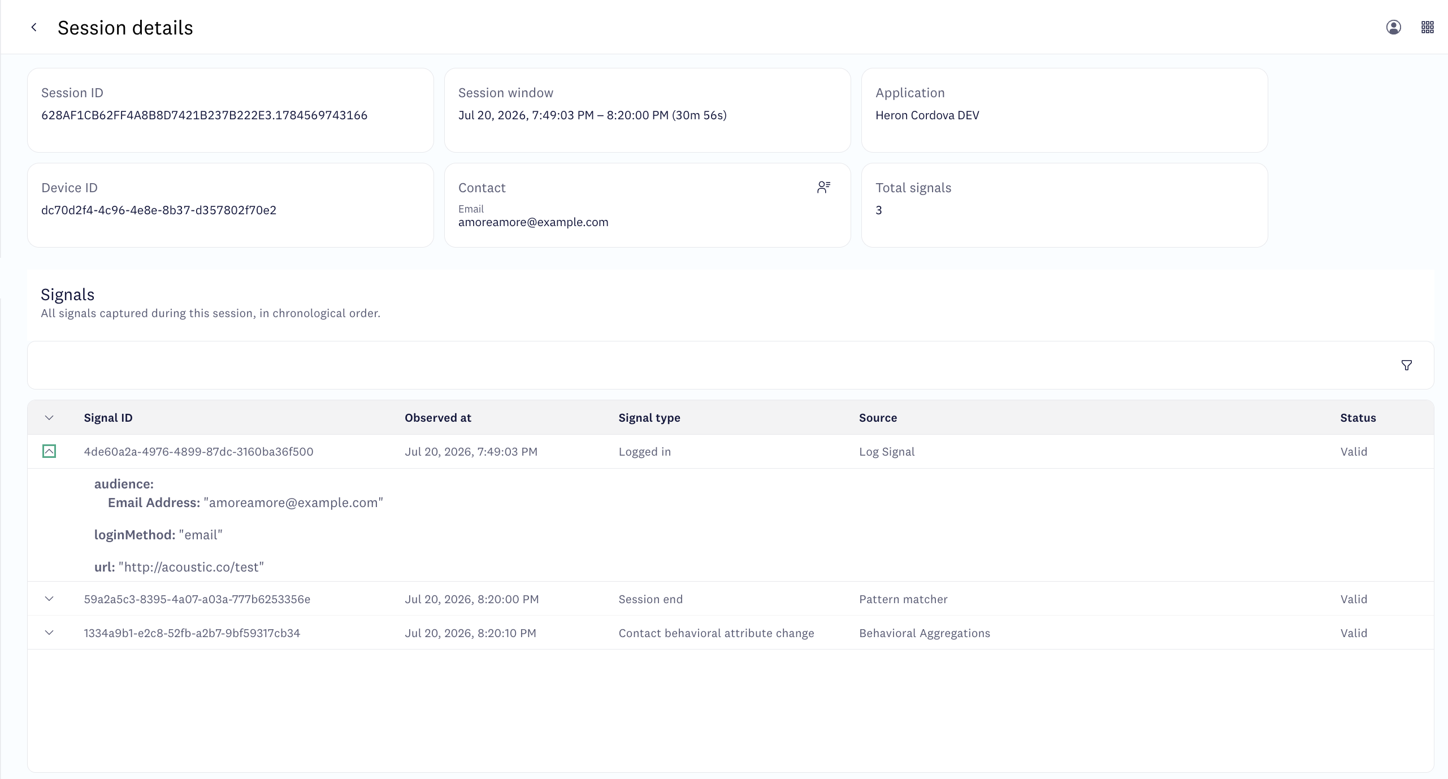
Task: Click the Device ID value dc70d2f4-4c96-4e8e…
Action: (x=159, y=210)
